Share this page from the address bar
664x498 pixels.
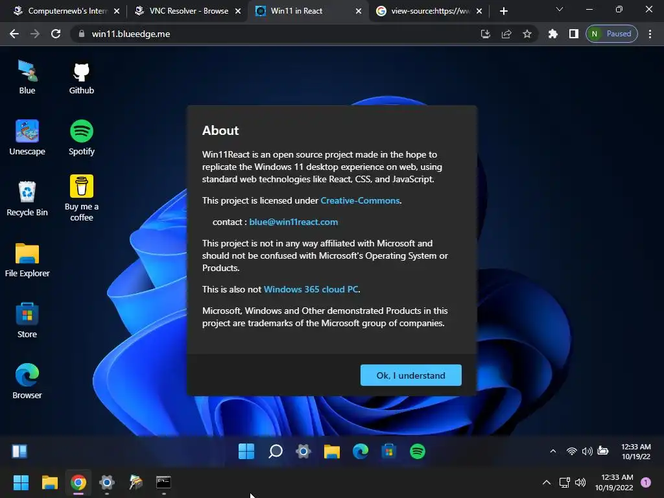[506, 34]
